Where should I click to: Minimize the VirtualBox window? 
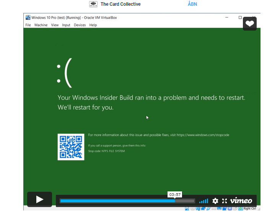point(226,18)
